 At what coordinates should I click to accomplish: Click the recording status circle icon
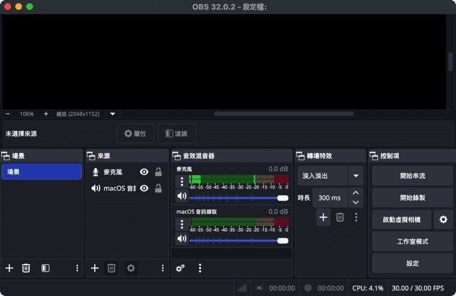pos(308,288)
